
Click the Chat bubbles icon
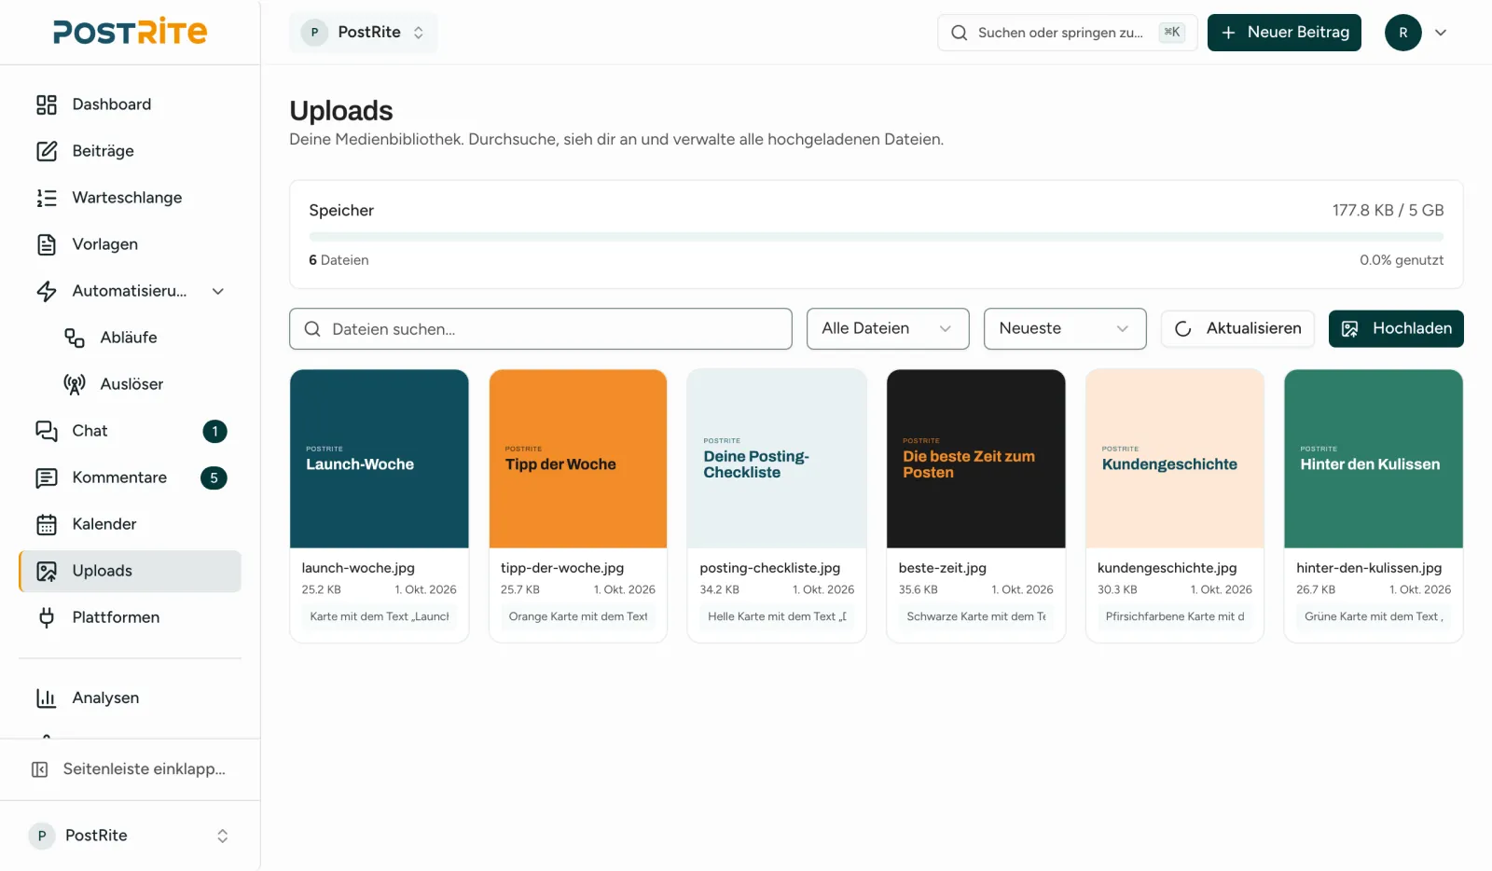(x=47, y=431)
